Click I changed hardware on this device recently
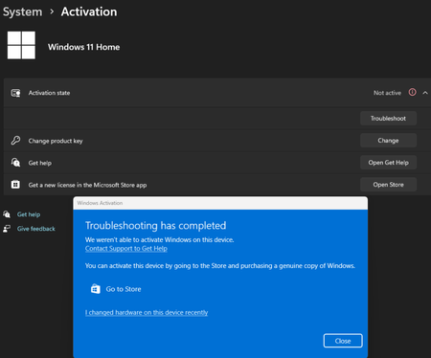This screenshot has width=431, height=358. [147, 312]
